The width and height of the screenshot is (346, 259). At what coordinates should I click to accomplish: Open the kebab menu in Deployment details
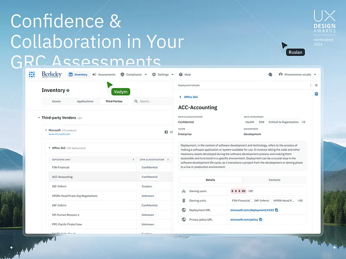(x=310, y=85)
